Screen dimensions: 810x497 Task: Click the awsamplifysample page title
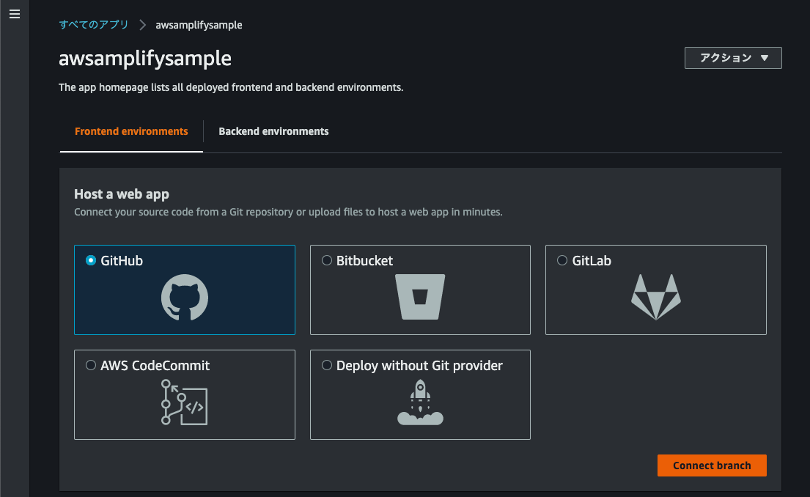tap(145, 59)
